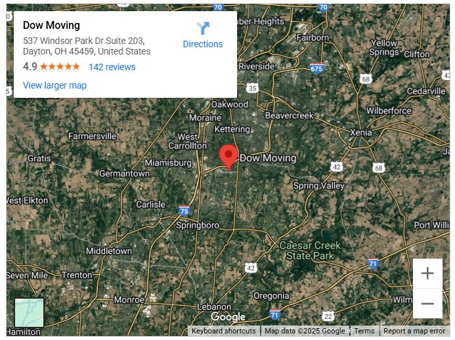Zoom in with the plus button
Screen dimensions: 455x340
click(427, 273)
